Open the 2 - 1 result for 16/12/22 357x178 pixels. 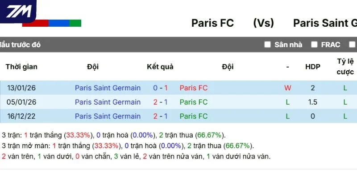[x=160, y=116]
